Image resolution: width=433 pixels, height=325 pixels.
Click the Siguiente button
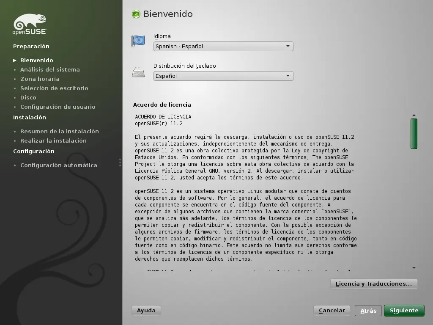click(404, 311)
